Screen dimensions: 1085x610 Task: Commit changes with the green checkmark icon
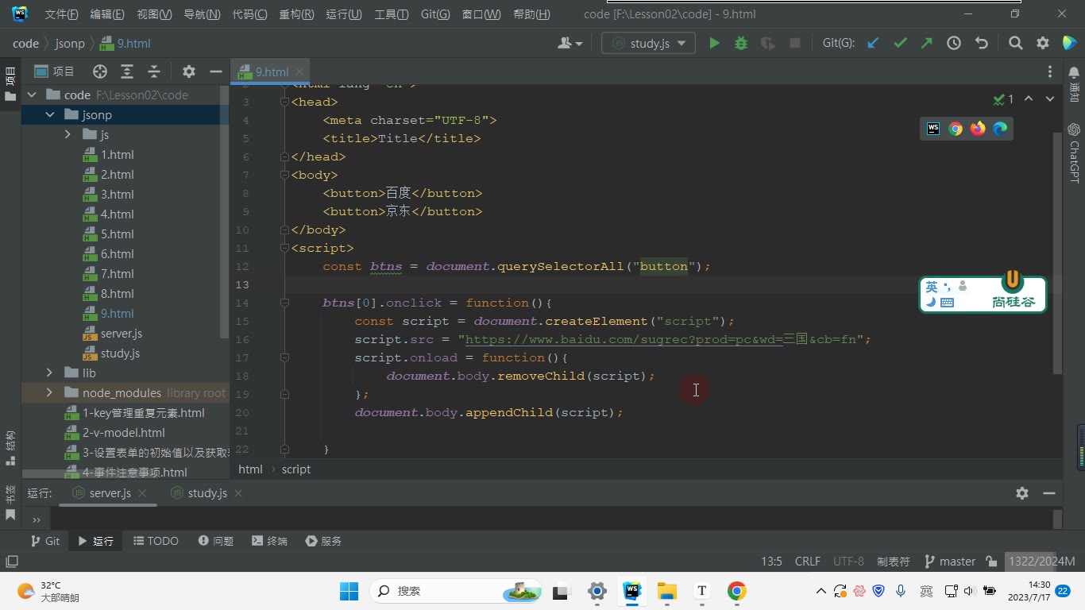coord(900,44)
